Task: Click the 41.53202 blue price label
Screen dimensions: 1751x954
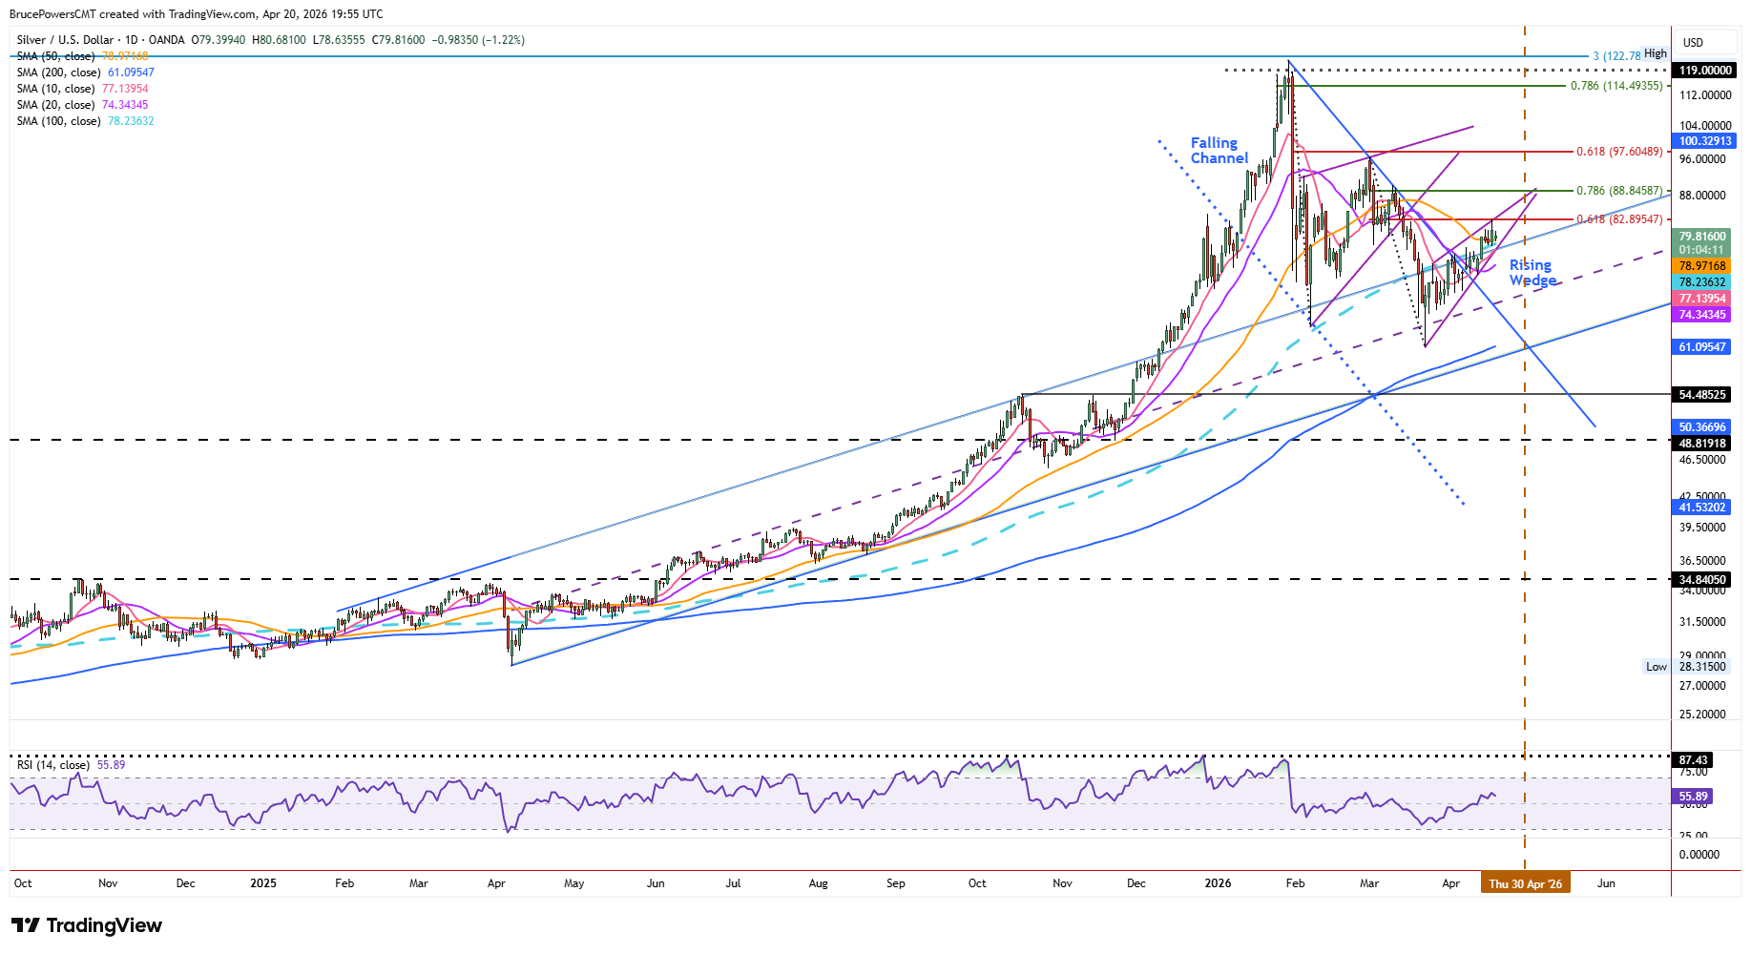Action: (1701, 508)
